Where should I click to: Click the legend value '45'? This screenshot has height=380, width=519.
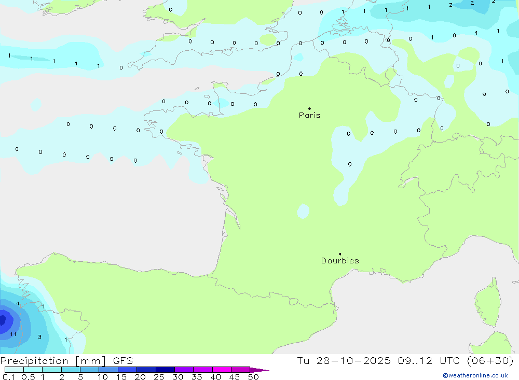(x=235, y=377)
